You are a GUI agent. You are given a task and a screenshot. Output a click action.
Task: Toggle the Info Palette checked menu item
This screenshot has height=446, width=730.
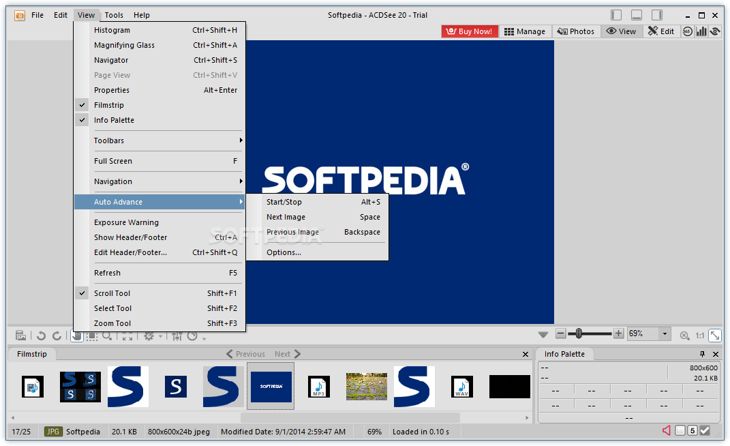(159, 120)
